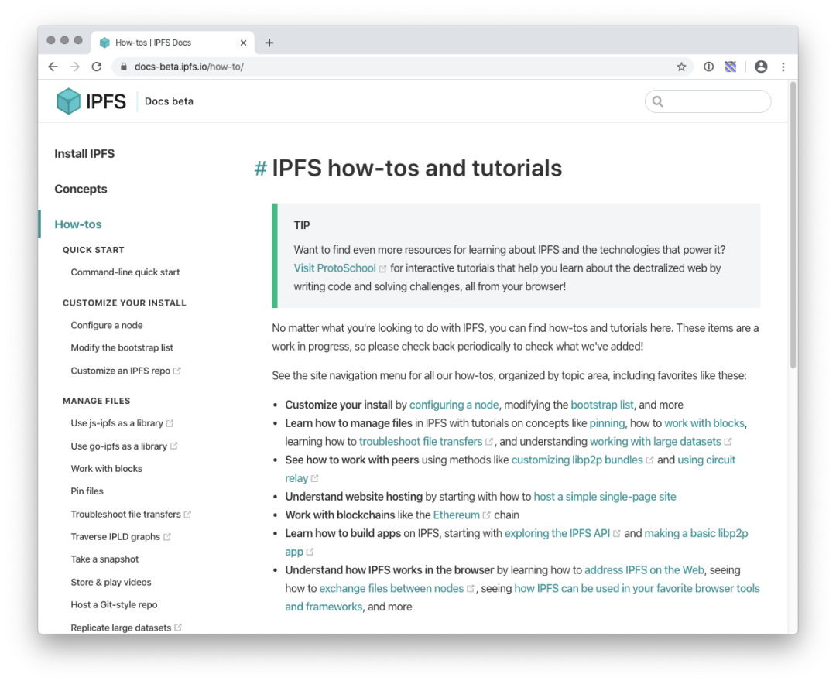This screenshot has height=684, width=836.
Task: Open Chrome three-dot menu
Action: [x=783, y=67]
